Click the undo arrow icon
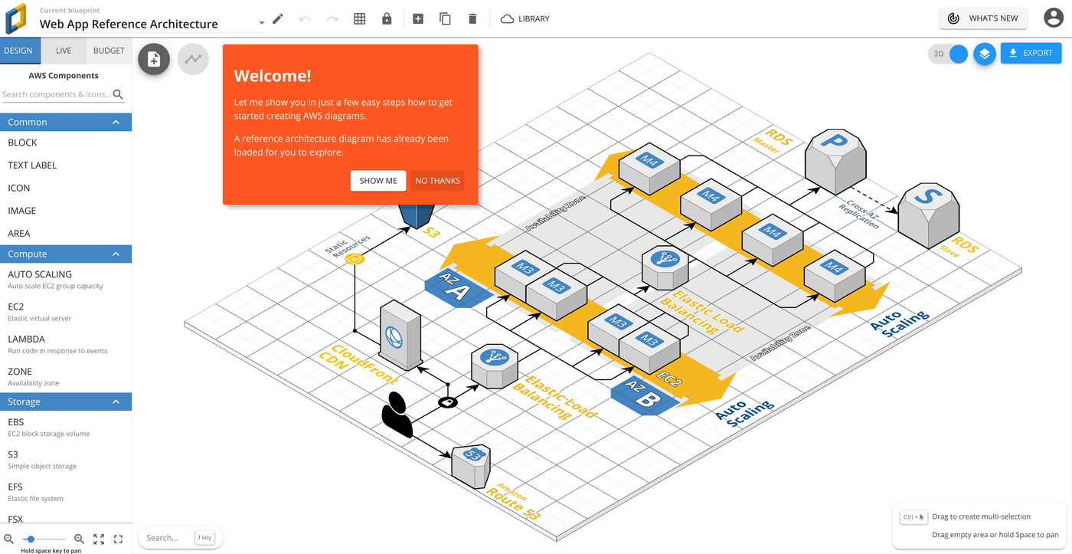The image size is (1072, 554). tap(305, 18)
